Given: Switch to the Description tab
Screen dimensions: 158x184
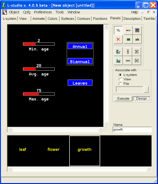Looking at the screenshot, I should pos(132,19).
